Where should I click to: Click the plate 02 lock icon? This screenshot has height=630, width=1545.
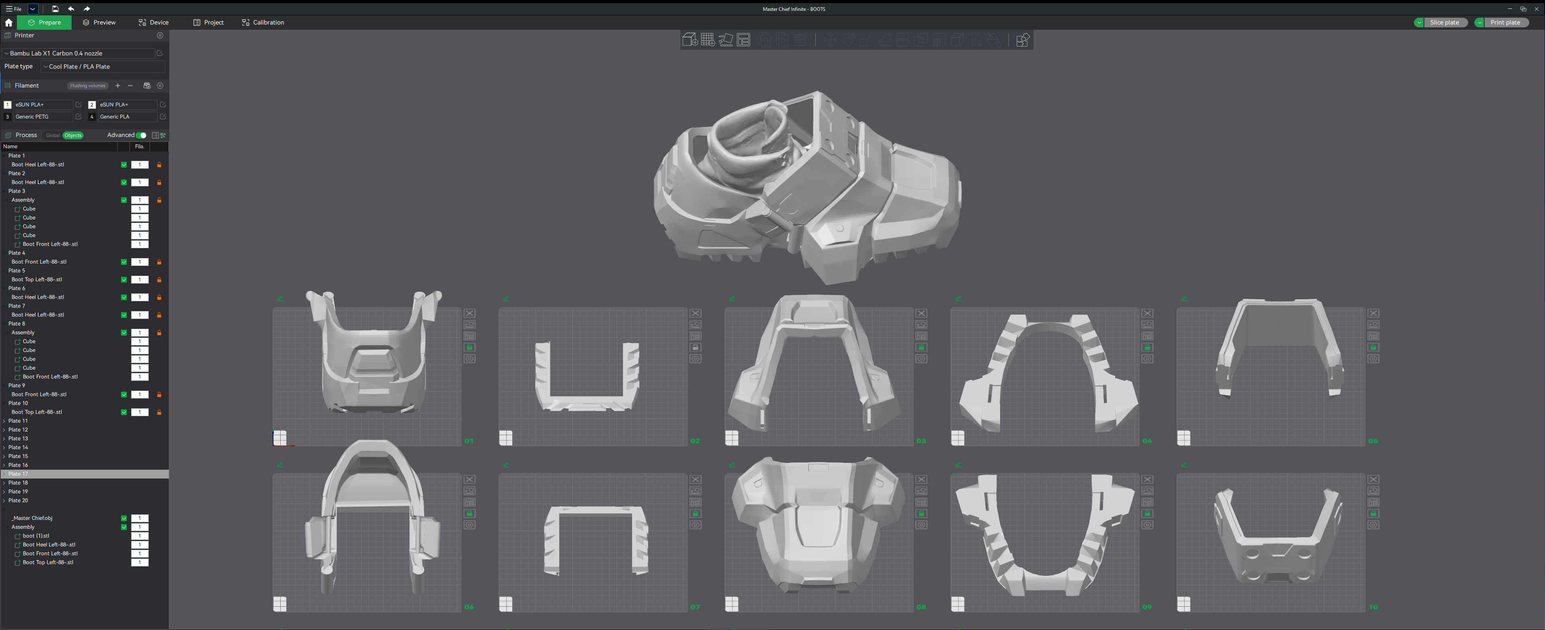pyautogui.click(x=696, y=348)
